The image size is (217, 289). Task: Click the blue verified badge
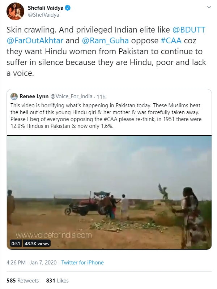click(68, 8)
